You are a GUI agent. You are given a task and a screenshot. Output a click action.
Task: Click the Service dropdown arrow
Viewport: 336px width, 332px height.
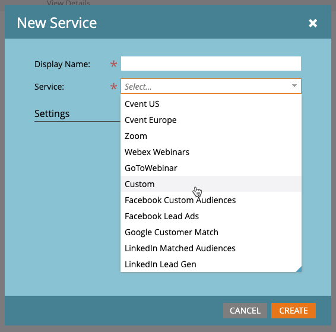click(x=294, y=86)
